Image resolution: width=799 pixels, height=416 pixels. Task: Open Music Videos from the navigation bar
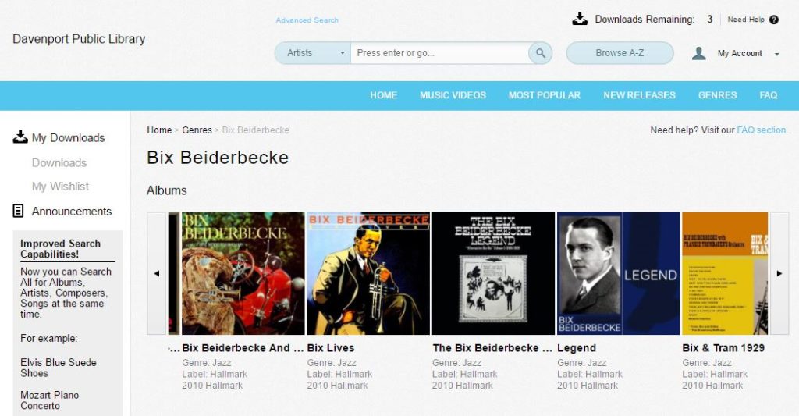(x=453, y=95)
